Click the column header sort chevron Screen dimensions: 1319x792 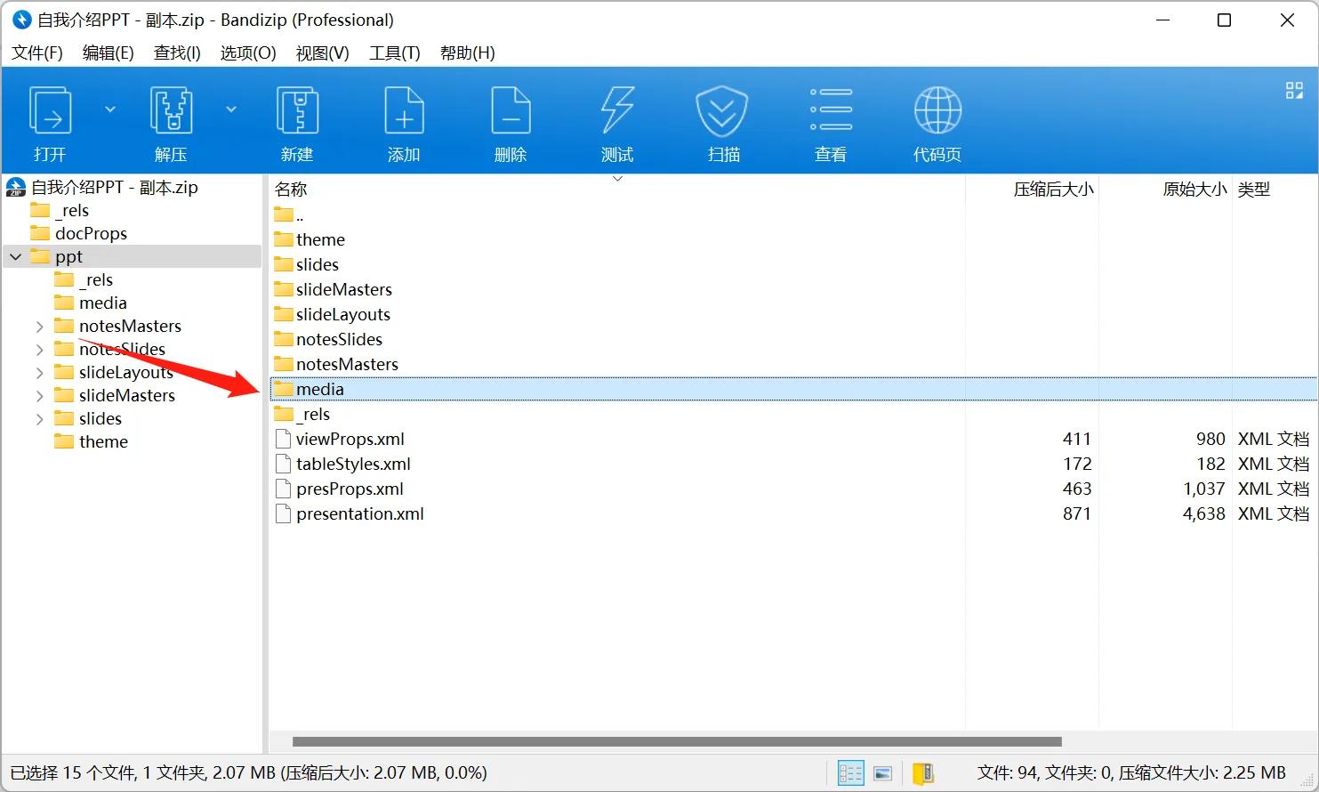tap(617, 179)
